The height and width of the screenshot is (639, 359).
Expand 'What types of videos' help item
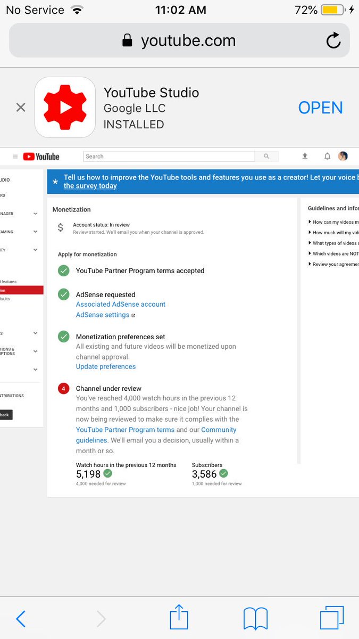[333, 243]
